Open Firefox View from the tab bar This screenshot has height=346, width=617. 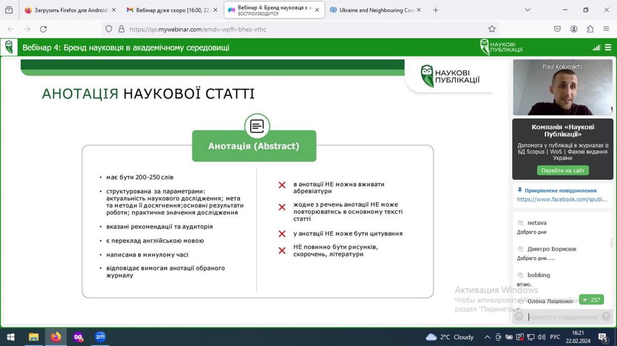click(9, 10)
